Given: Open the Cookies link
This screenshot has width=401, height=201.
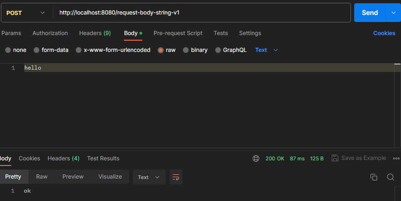Looking at the screenshot, I should pyautogui.click(x=384, y=33).
